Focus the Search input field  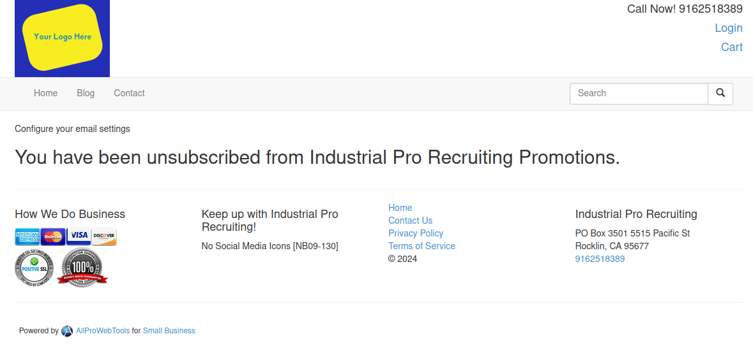coord(639,94)
